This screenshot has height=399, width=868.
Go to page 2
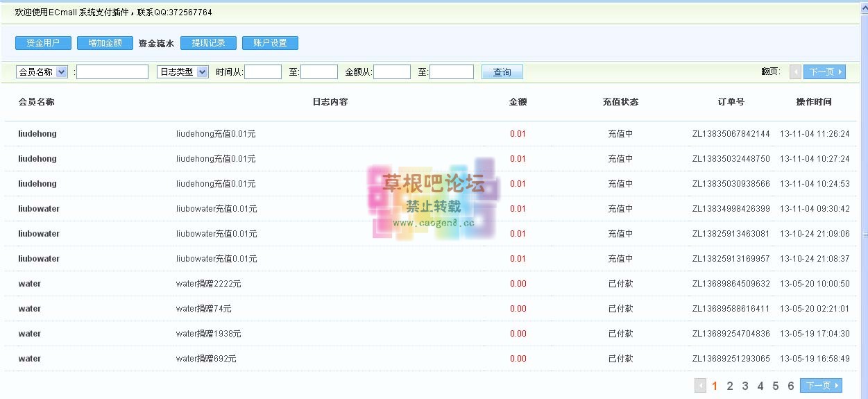(x=730, y=387)
